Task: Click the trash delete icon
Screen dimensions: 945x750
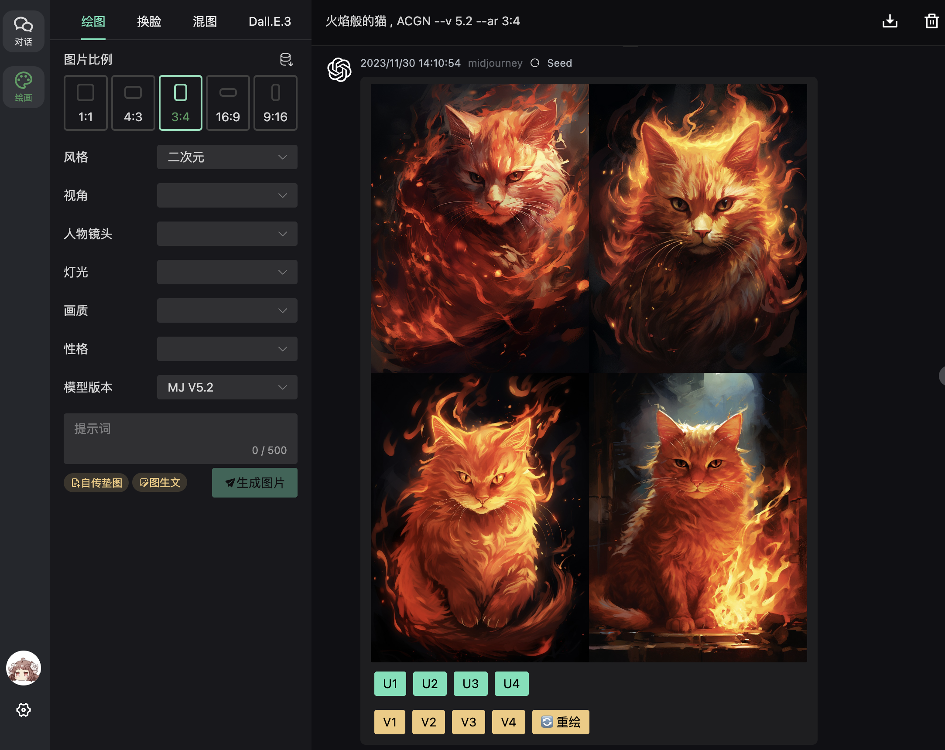Action: click(x=931, y=21)
